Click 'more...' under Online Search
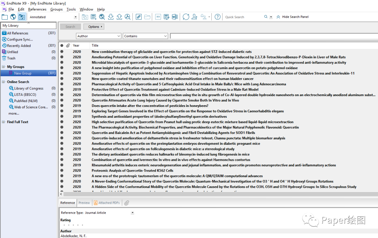 click(x=14, y=114)
